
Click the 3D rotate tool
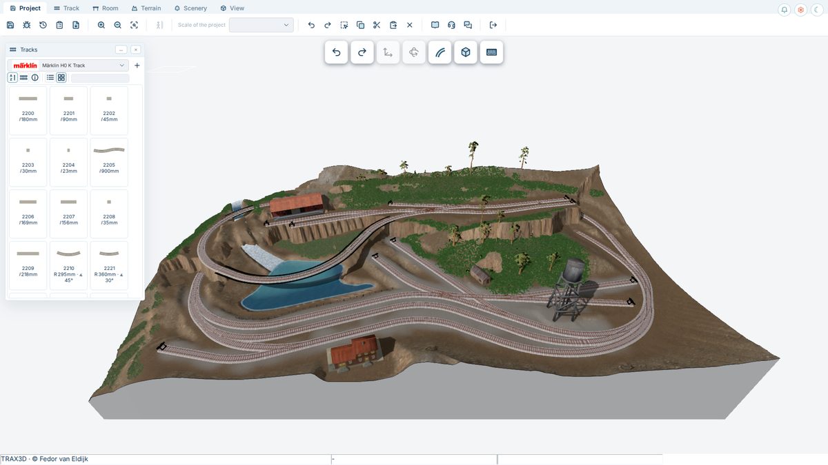pyautogui.click(x=414, y=52)
